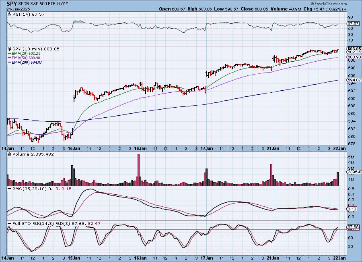Click the 'High 603.06' value
Viewport: 362px width, 262px height.
(x=200, y=9)
